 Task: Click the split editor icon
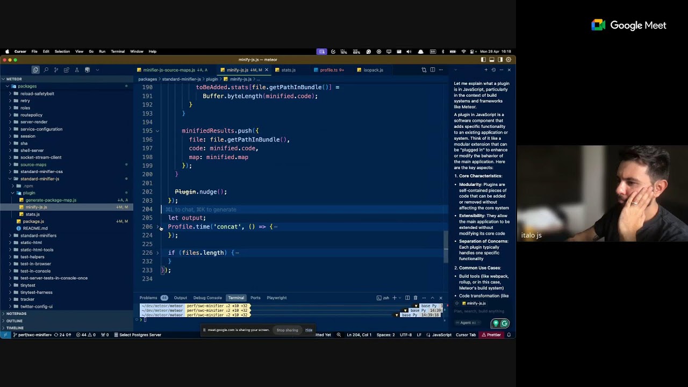click(432, 70)
